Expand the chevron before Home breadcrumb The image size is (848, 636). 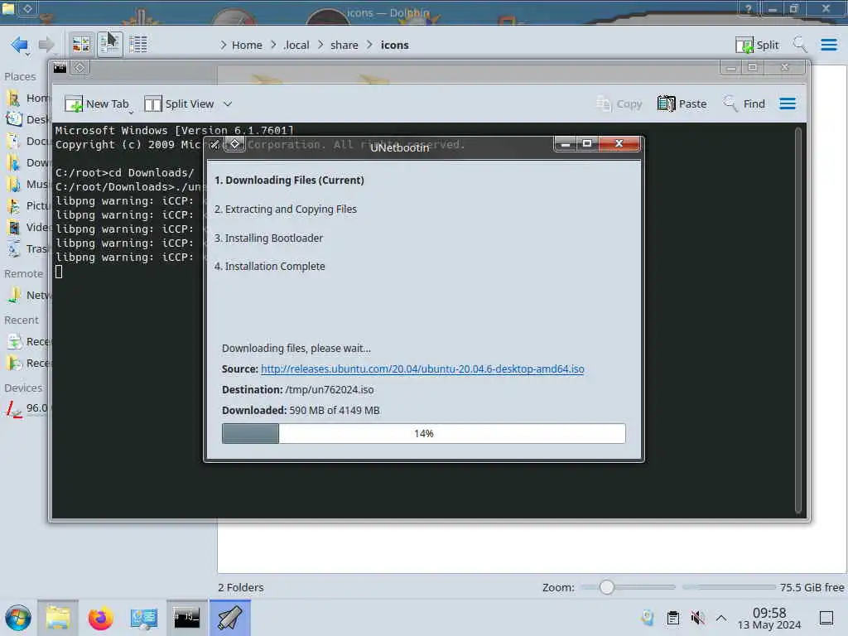[224, 45]
